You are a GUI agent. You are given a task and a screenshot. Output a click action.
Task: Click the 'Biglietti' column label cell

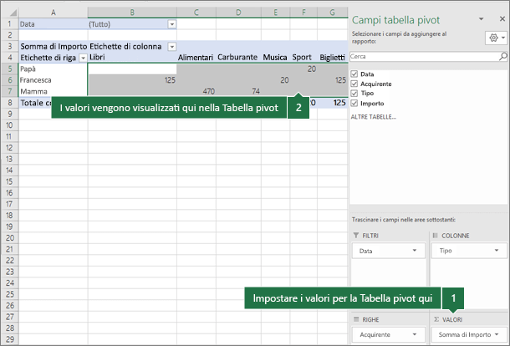point(333,58)
